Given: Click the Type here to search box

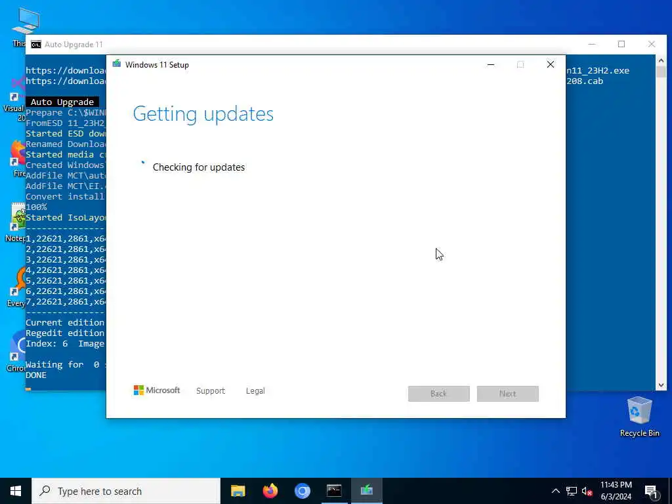Looking at the screenshot, I should click(x=126, y=491).
